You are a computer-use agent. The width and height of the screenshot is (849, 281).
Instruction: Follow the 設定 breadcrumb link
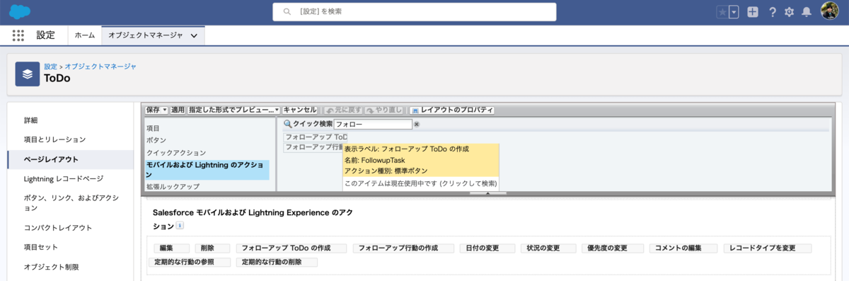(x=51, y=66)
